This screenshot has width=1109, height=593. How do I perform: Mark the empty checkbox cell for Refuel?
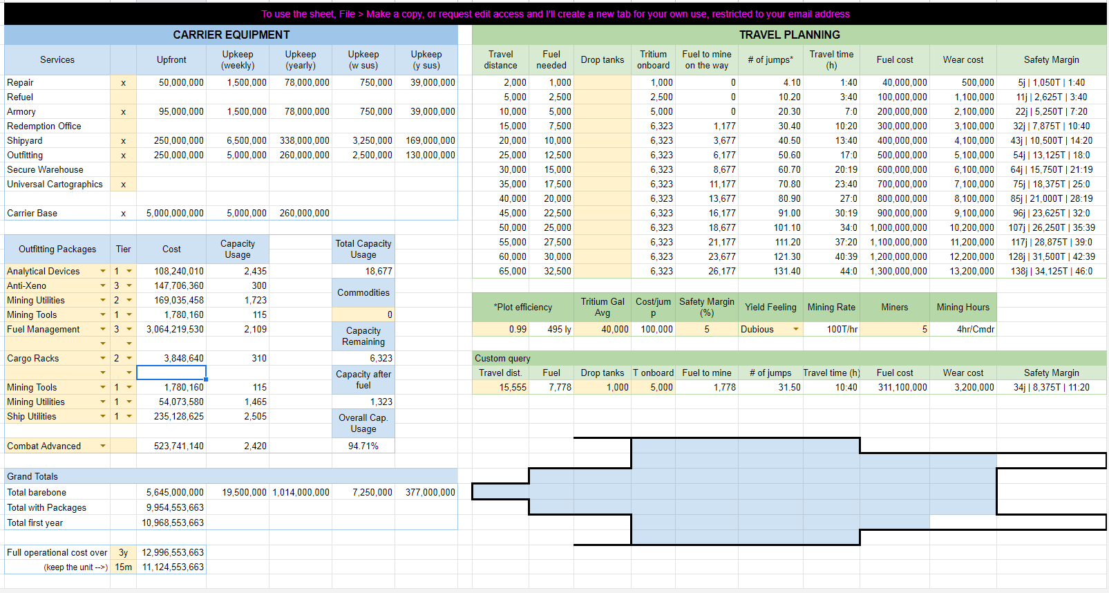point(123,97)
